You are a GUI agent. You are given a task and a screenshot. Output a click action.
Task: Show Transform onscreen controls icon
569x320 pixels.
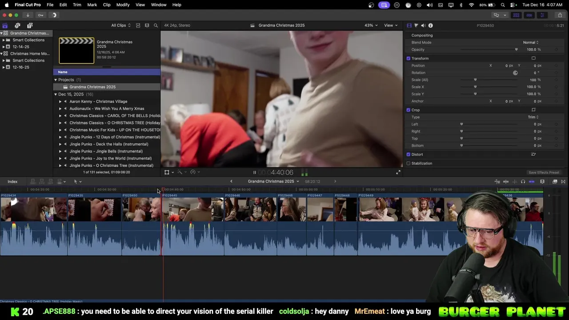pyautogui.click(x=533, y=58)
